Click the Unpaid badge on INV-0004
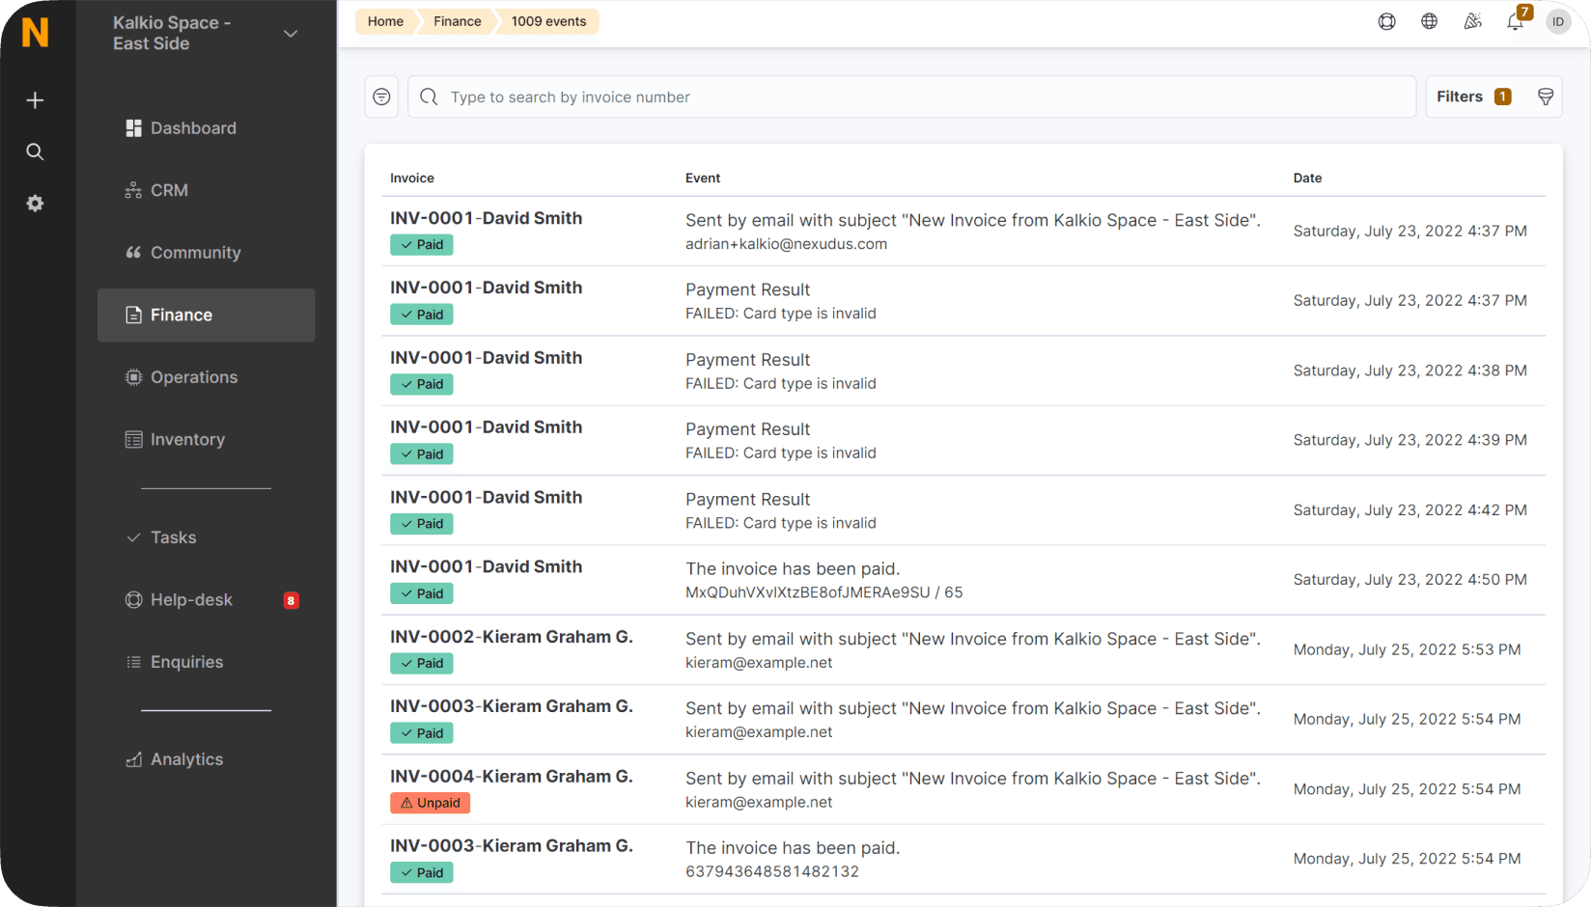The width and height of the screenshot is (1591, 907). pos(430,802)
